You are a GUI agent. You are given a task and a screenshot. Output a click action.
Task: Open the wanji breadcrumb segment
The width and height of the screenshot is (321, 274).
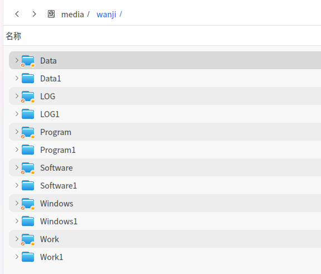tap(106, 15)
